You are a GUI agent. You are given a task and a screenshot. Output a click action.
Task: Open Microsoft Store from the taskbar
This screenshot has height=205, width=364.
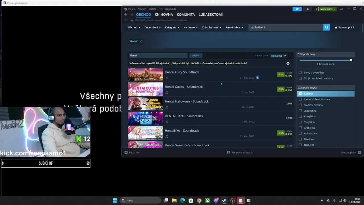click(191, 200)
